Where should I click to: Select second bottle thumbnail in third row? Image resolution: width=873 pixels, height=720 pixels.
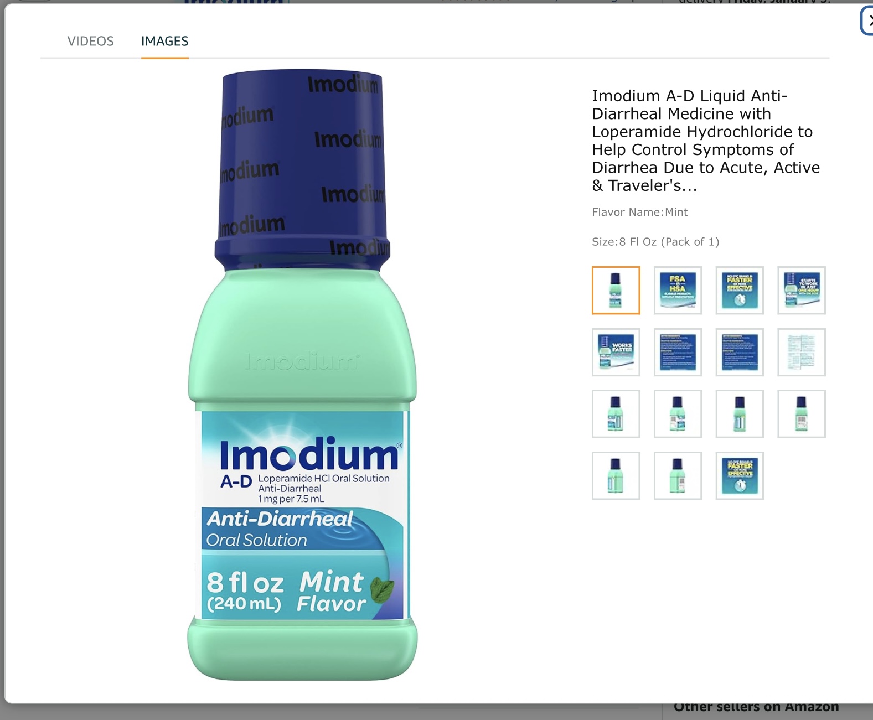[x=678, y=414]
